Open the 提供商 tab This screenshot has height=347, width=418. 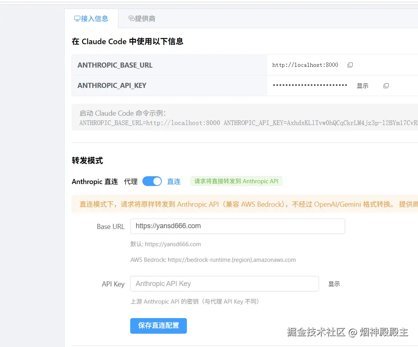pyautogui.click(x=142, y=18)
